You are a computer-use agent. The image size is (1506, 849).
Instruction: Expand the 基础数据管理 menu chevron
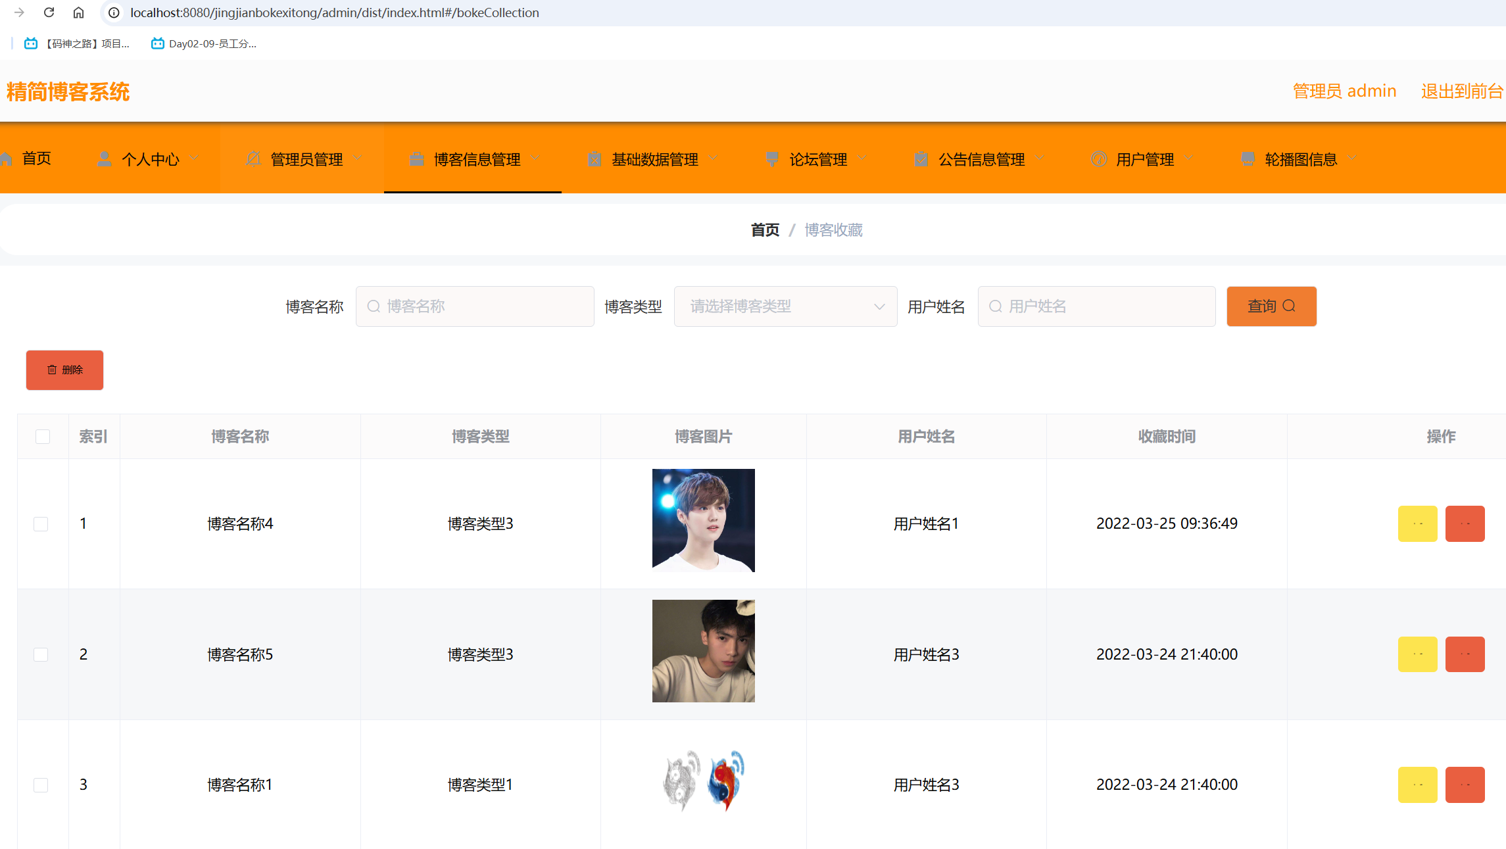(x=714, y=158)
